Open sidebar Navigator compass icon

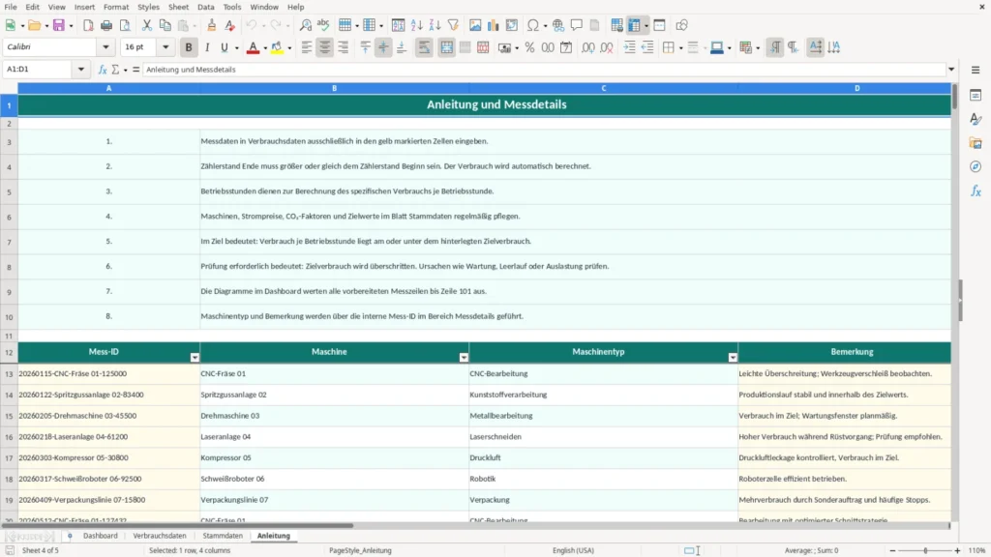[x=976, y=166]
